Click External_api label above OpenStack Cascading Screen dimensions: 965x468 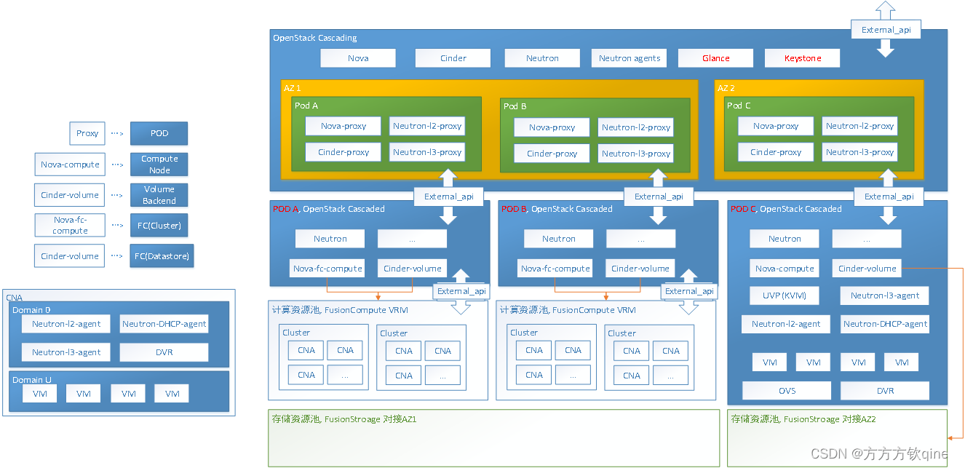point(886,30)
